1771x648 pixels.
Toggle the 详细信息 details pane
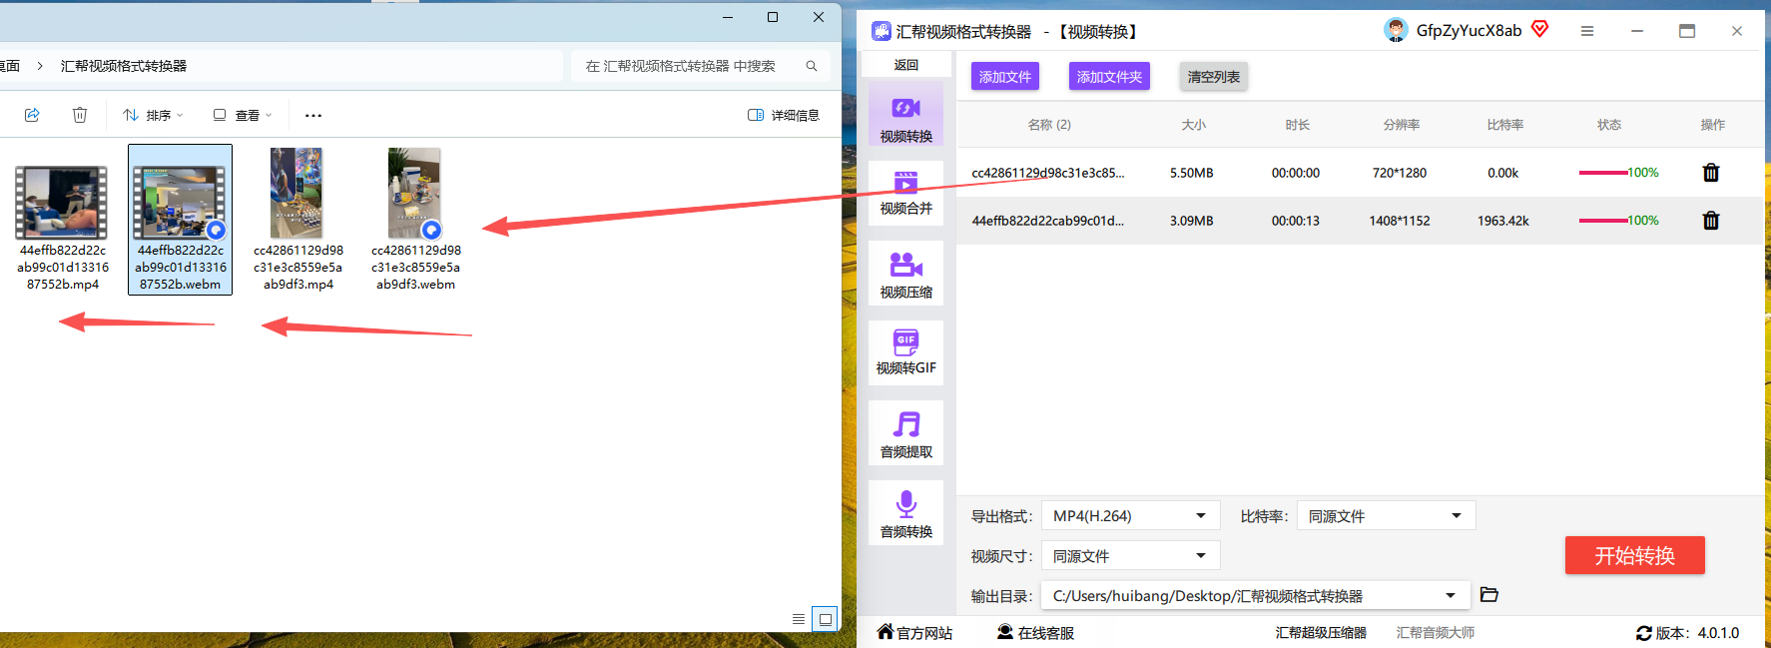tap(784, 115)
